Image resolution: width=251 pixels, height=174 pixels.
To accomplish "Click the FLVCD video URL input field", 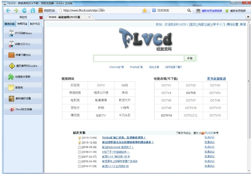I will pos(139,58).
